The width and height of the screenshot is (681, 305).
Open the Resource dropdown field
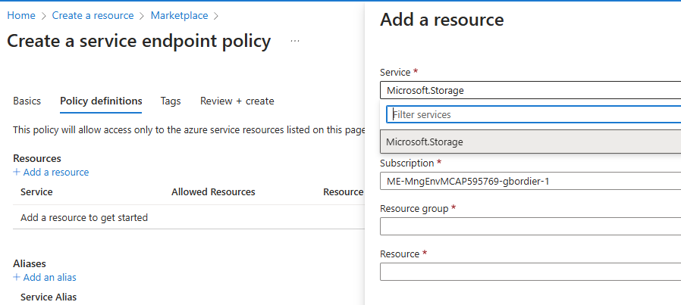[530, 272]
